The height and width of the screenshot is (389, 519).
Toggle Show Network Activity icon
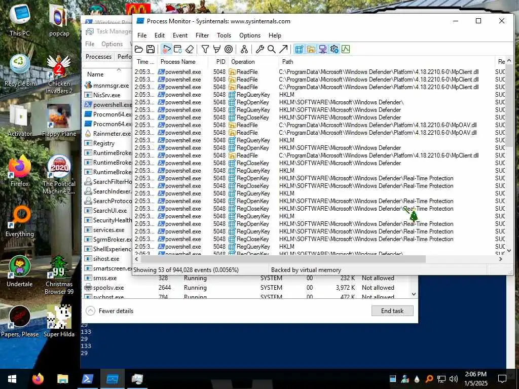[322, 49]
